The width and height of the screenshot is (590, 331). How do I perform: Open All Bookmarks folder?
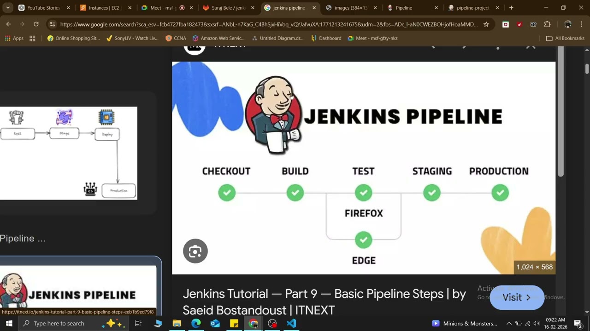565,38
